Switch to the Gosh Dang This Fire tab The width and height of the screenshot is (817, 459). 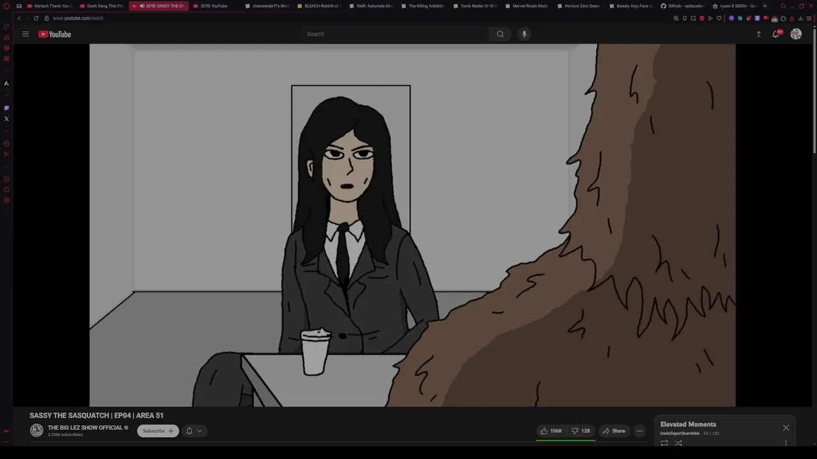click(101, 6)
